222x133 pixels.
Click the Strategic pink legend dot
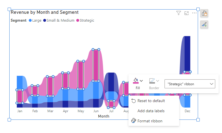pyautogui.click(x=77, y=20)
